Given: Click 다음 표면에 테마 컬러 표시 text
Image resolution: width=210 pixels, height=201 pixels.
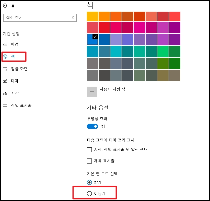Looking at the screenshot, I should 111,140.
